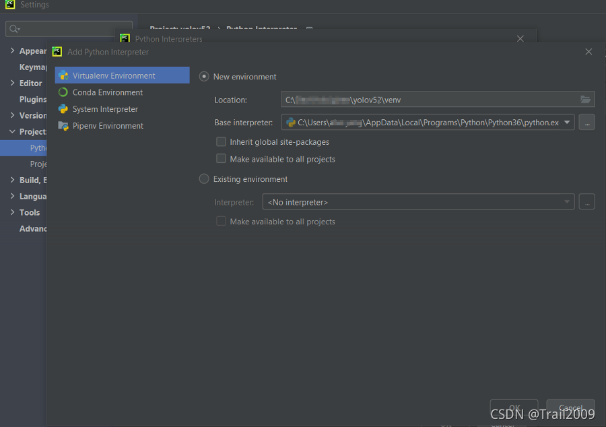Select the Project Structure settings item

pyautogui.click(x=38, y=164)
